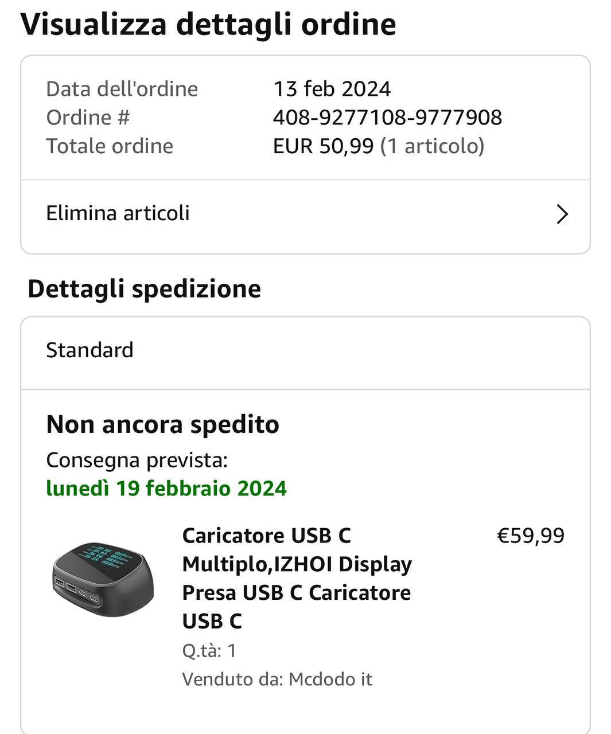Image resolution: width=611 pixels, height=734 pixels.
Task: Open the Caricatore USB C Multiplo product title
Action: pos(297,578)
